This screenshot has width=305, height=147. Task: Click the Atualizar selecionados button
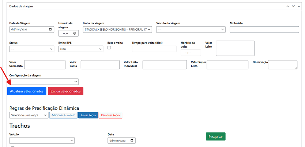click(x=27, y=91)
